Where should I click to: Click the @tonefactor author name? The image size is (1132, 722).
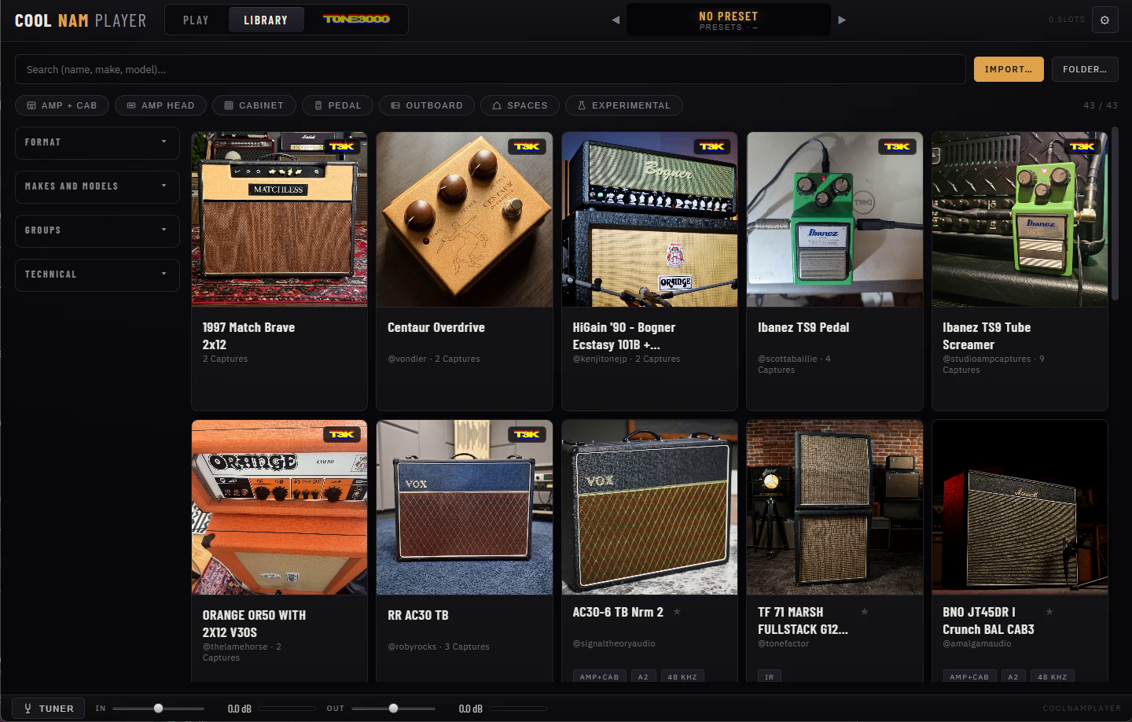[x=784, y=643]
